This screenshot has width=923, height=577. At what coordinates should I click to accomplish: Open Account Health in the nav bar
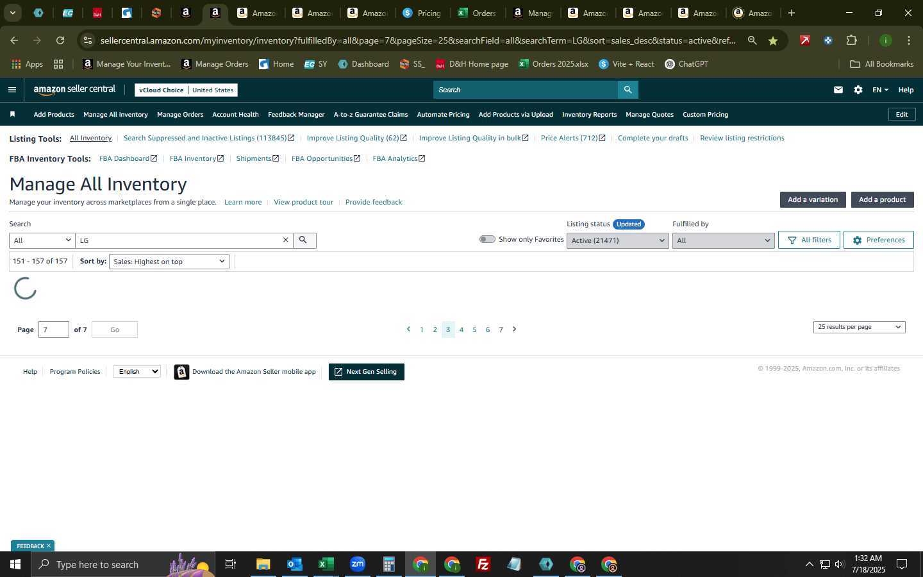235,115
